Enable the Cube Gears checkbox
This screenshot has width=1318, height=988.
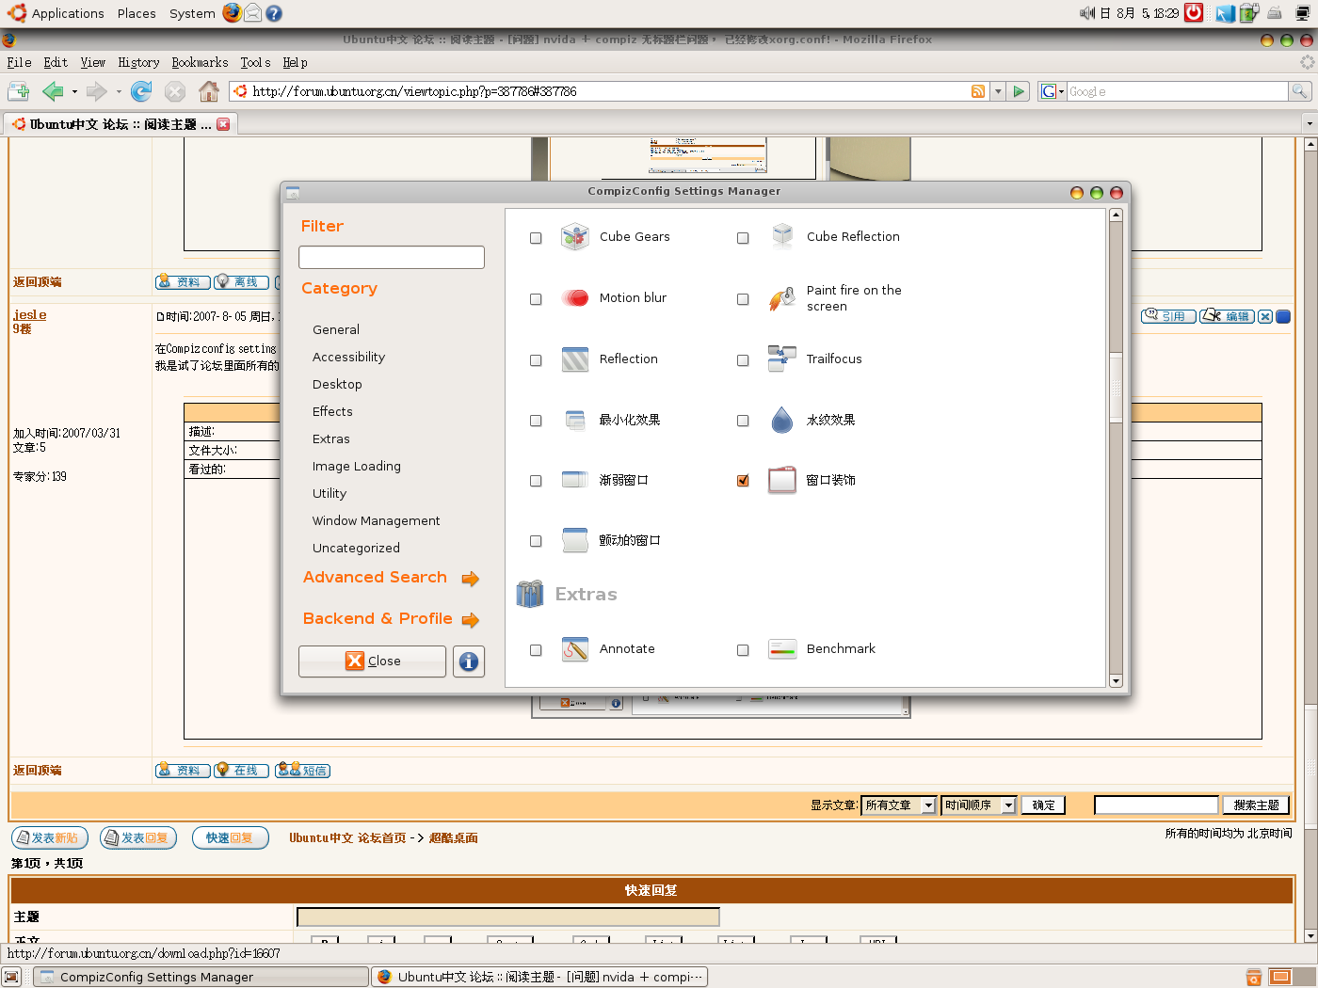coord(536,238)
